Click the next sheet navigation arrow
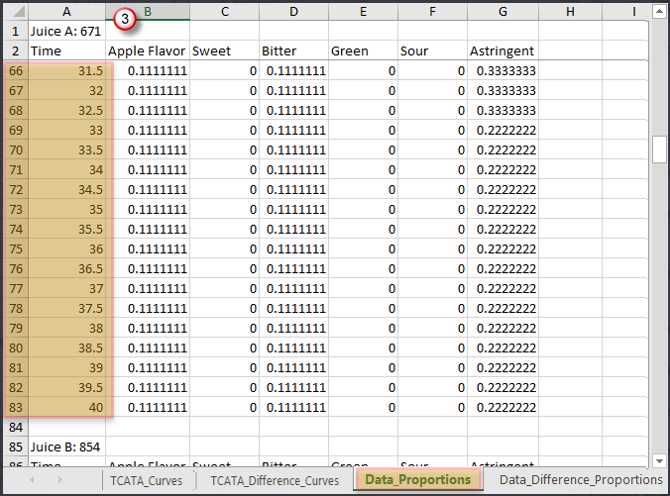This screenshot has height=496, width=670. [x=59, y=480]
